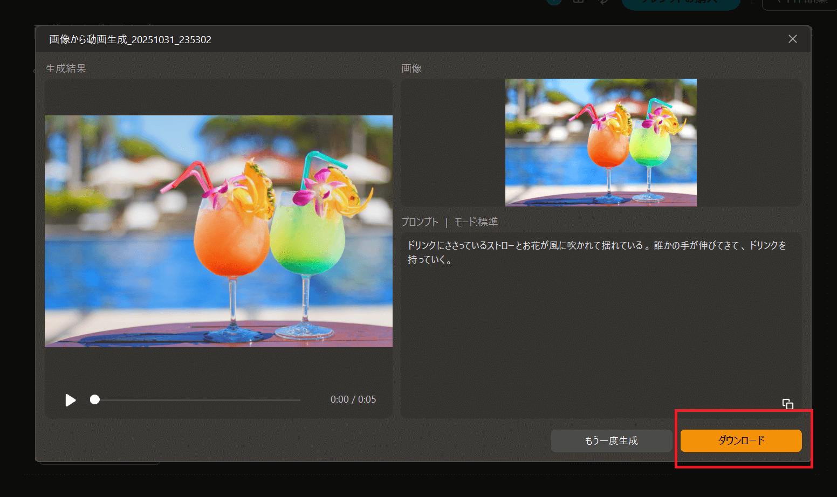
Task: Click the playhead dot on the video progress bar
Action: click(95, 399)
